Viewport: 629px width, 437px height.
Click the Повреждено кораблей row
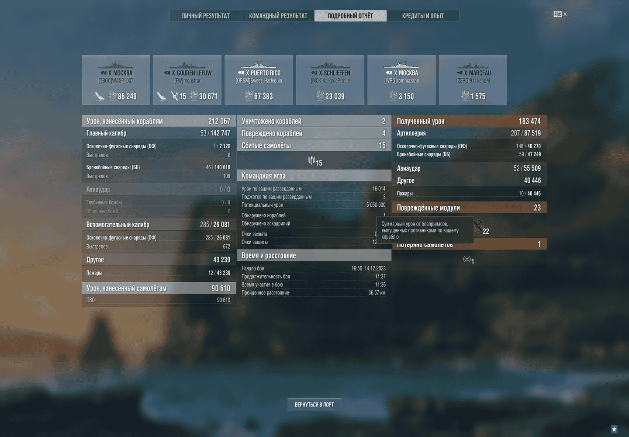point(314,133)
